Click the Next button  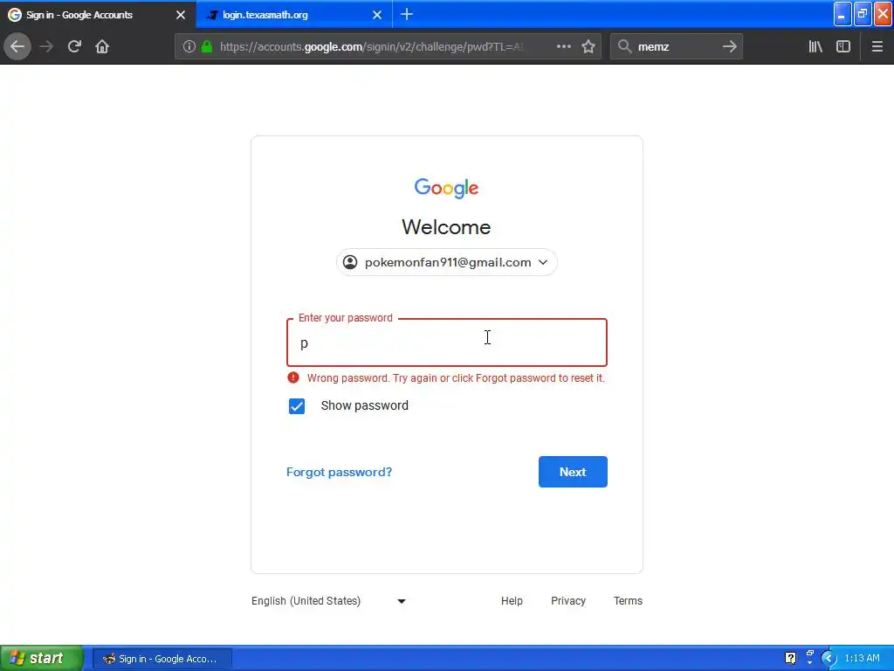[573, 472]
